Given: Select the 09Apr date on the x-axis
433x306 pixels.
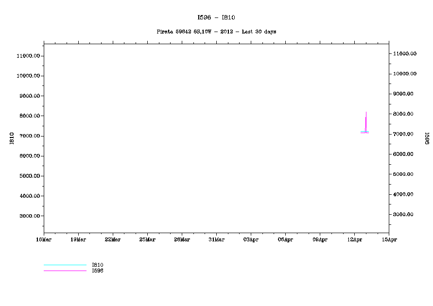Looking at the screenshot, I should tap(320, 239).
